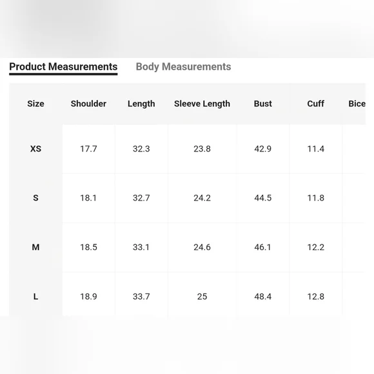Click the Length column header
The width and height of the screenshot is (374, 374).
tap(141, 104)
